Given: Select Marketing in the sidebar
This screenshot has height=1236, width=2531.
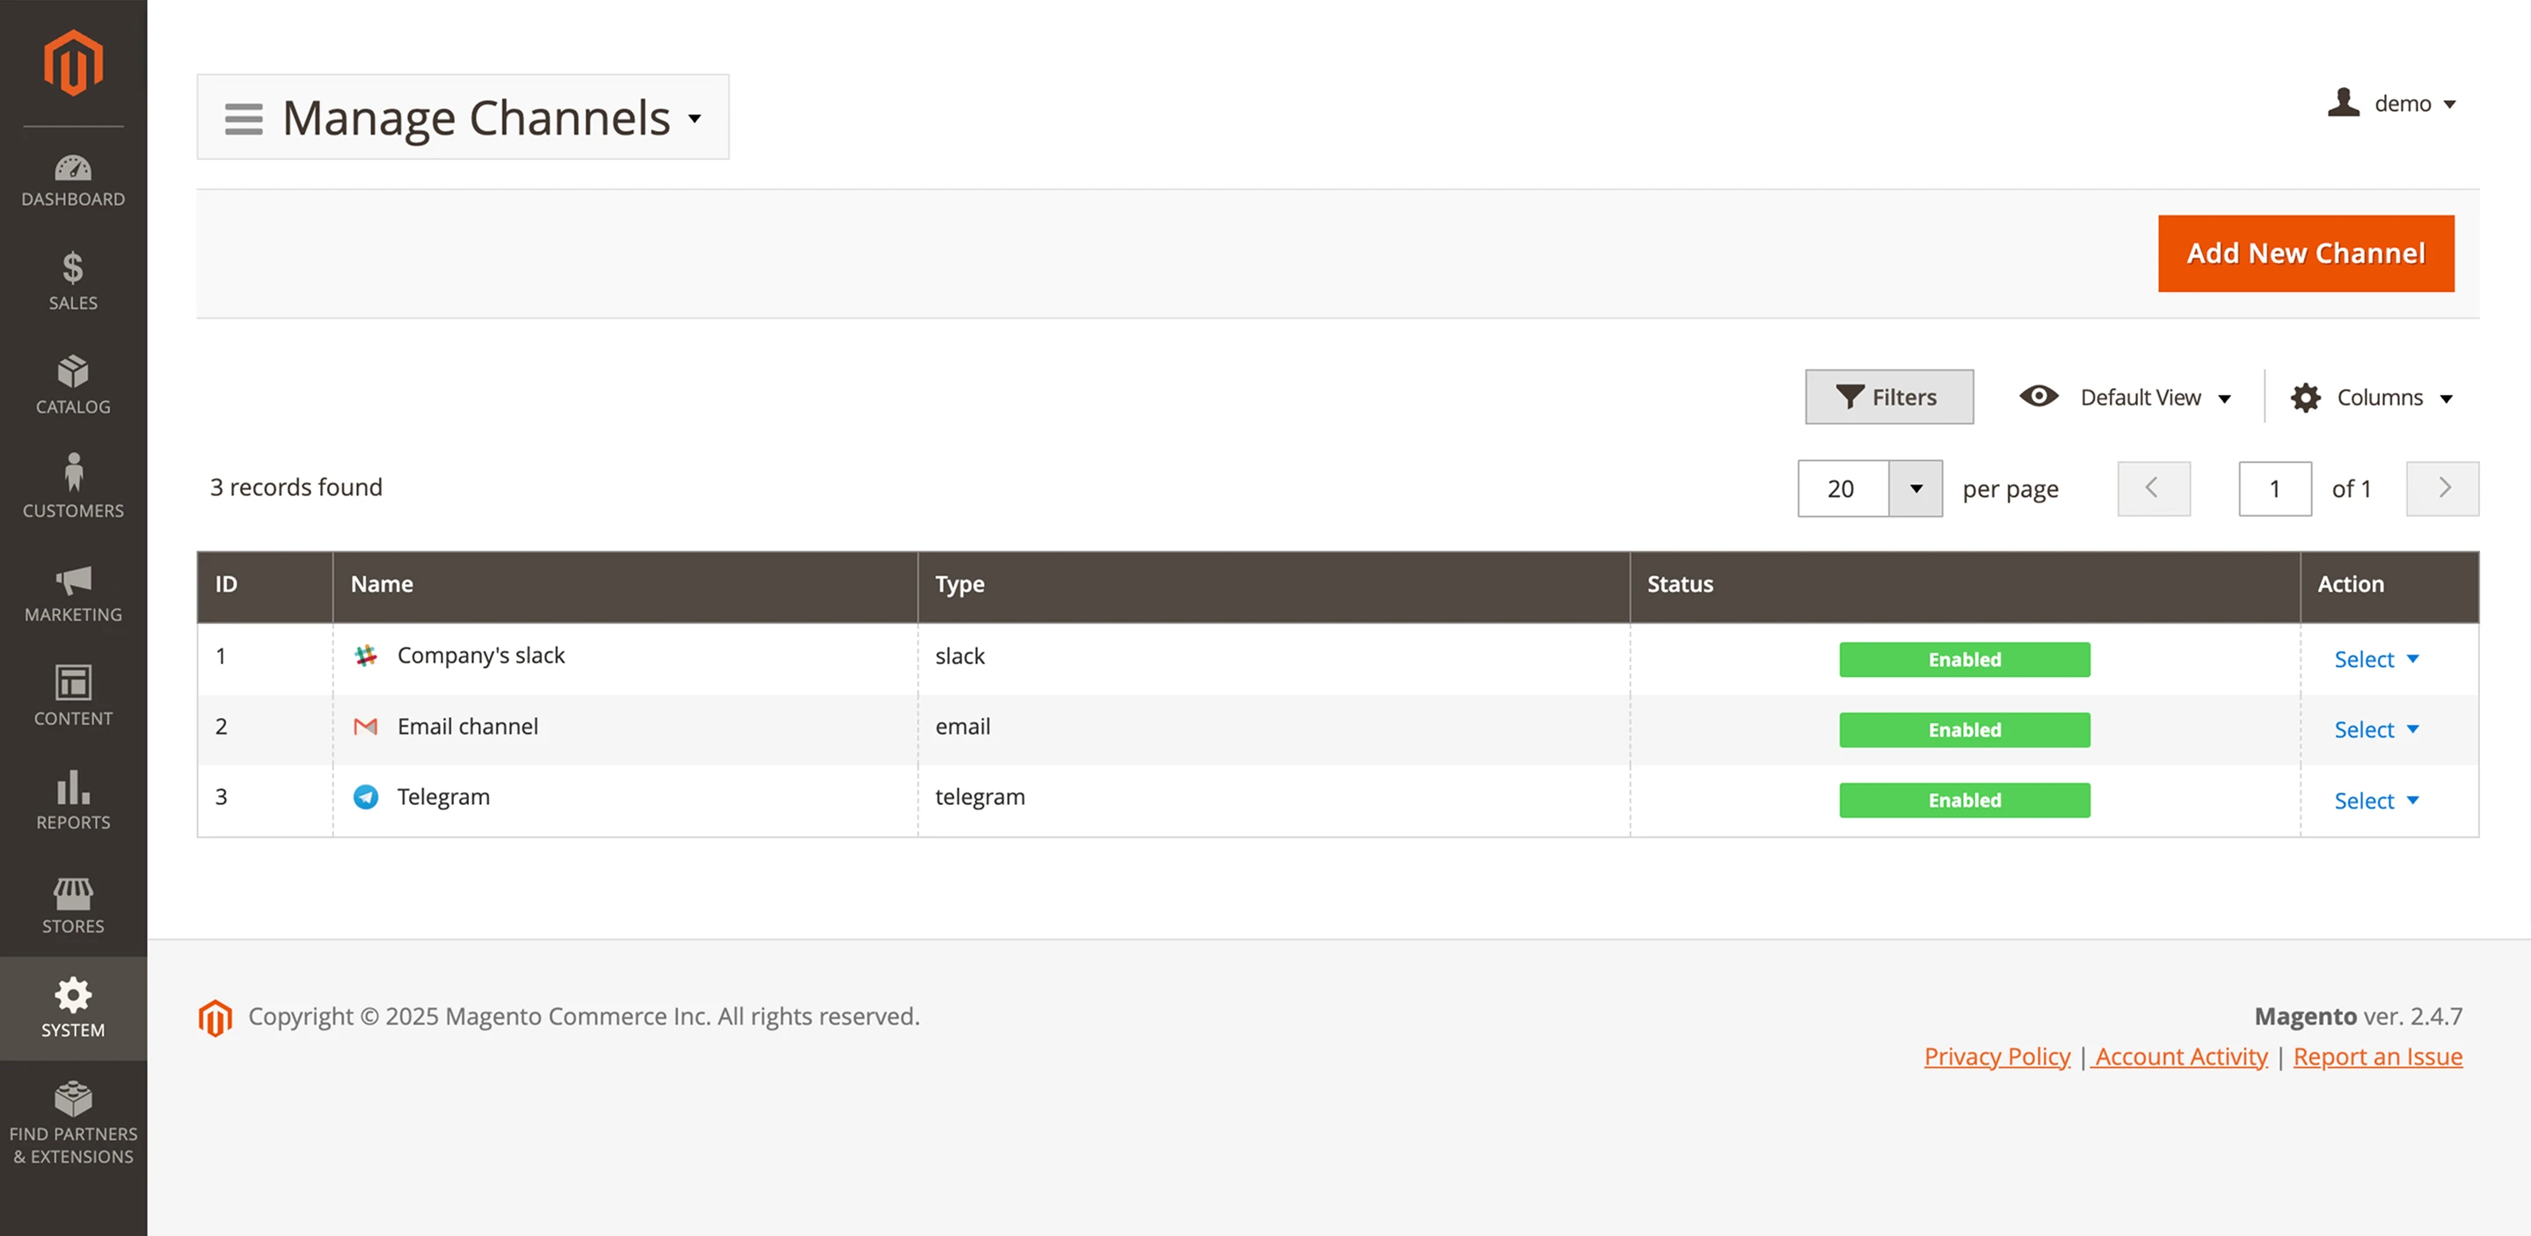Looking at the screenshot, I should click(73, 592).
